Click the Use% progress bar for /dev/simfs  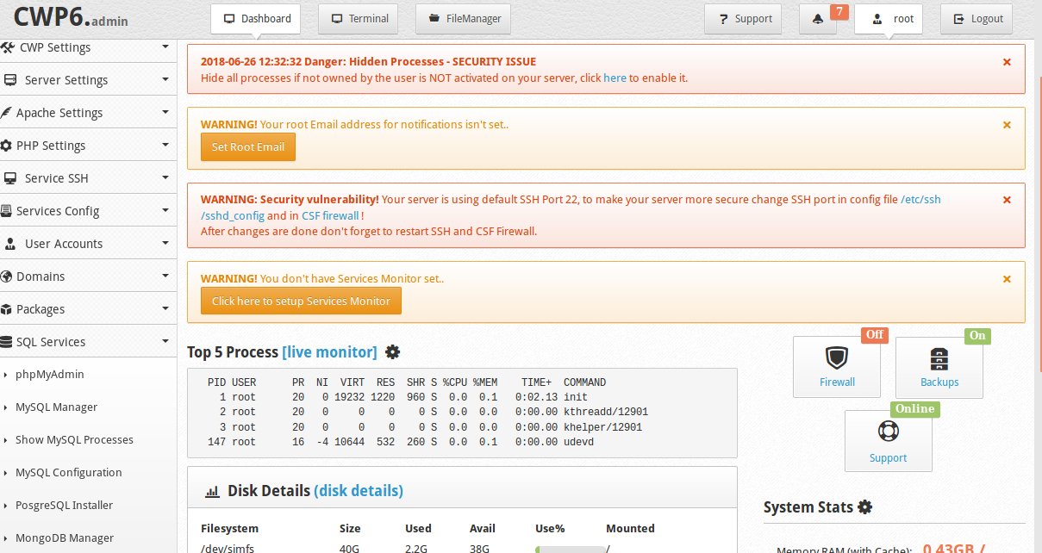pyautogui.click(x=570, y=548)
